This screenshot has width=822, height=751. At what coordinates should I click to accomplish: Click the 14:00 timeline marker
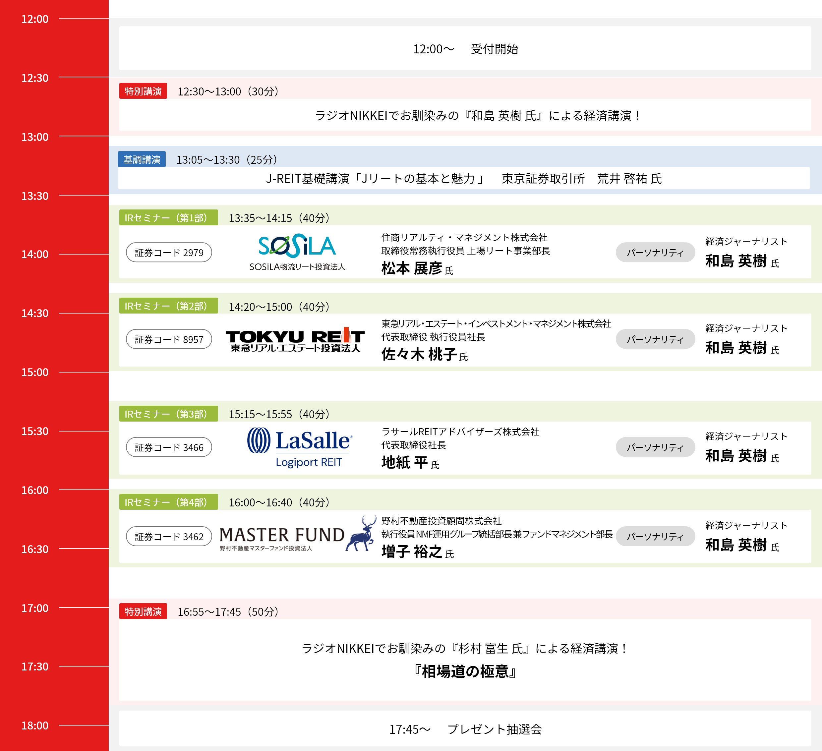(35, 254)
